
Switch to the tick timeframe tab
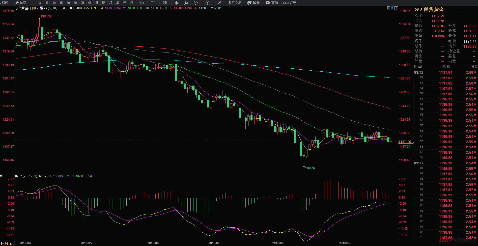[x=141, y=3]
